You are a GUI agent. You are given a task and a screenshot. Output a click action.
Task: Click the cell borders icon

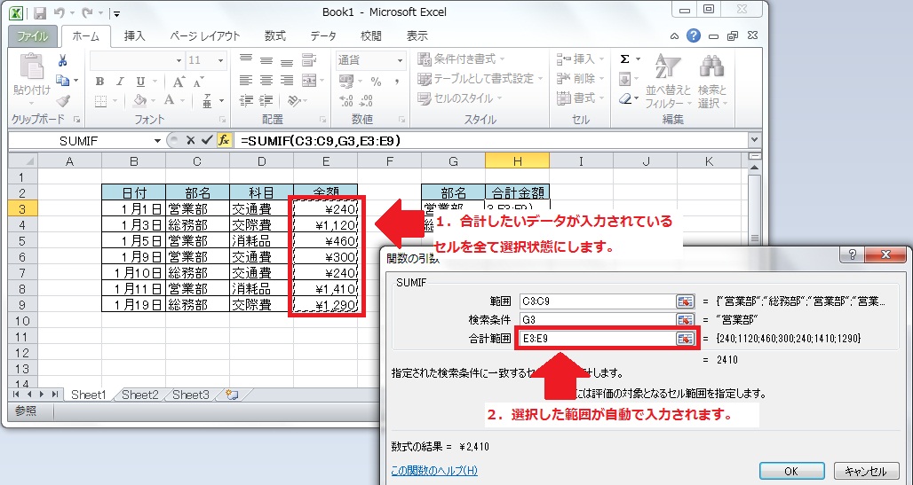tap(100, 101)
